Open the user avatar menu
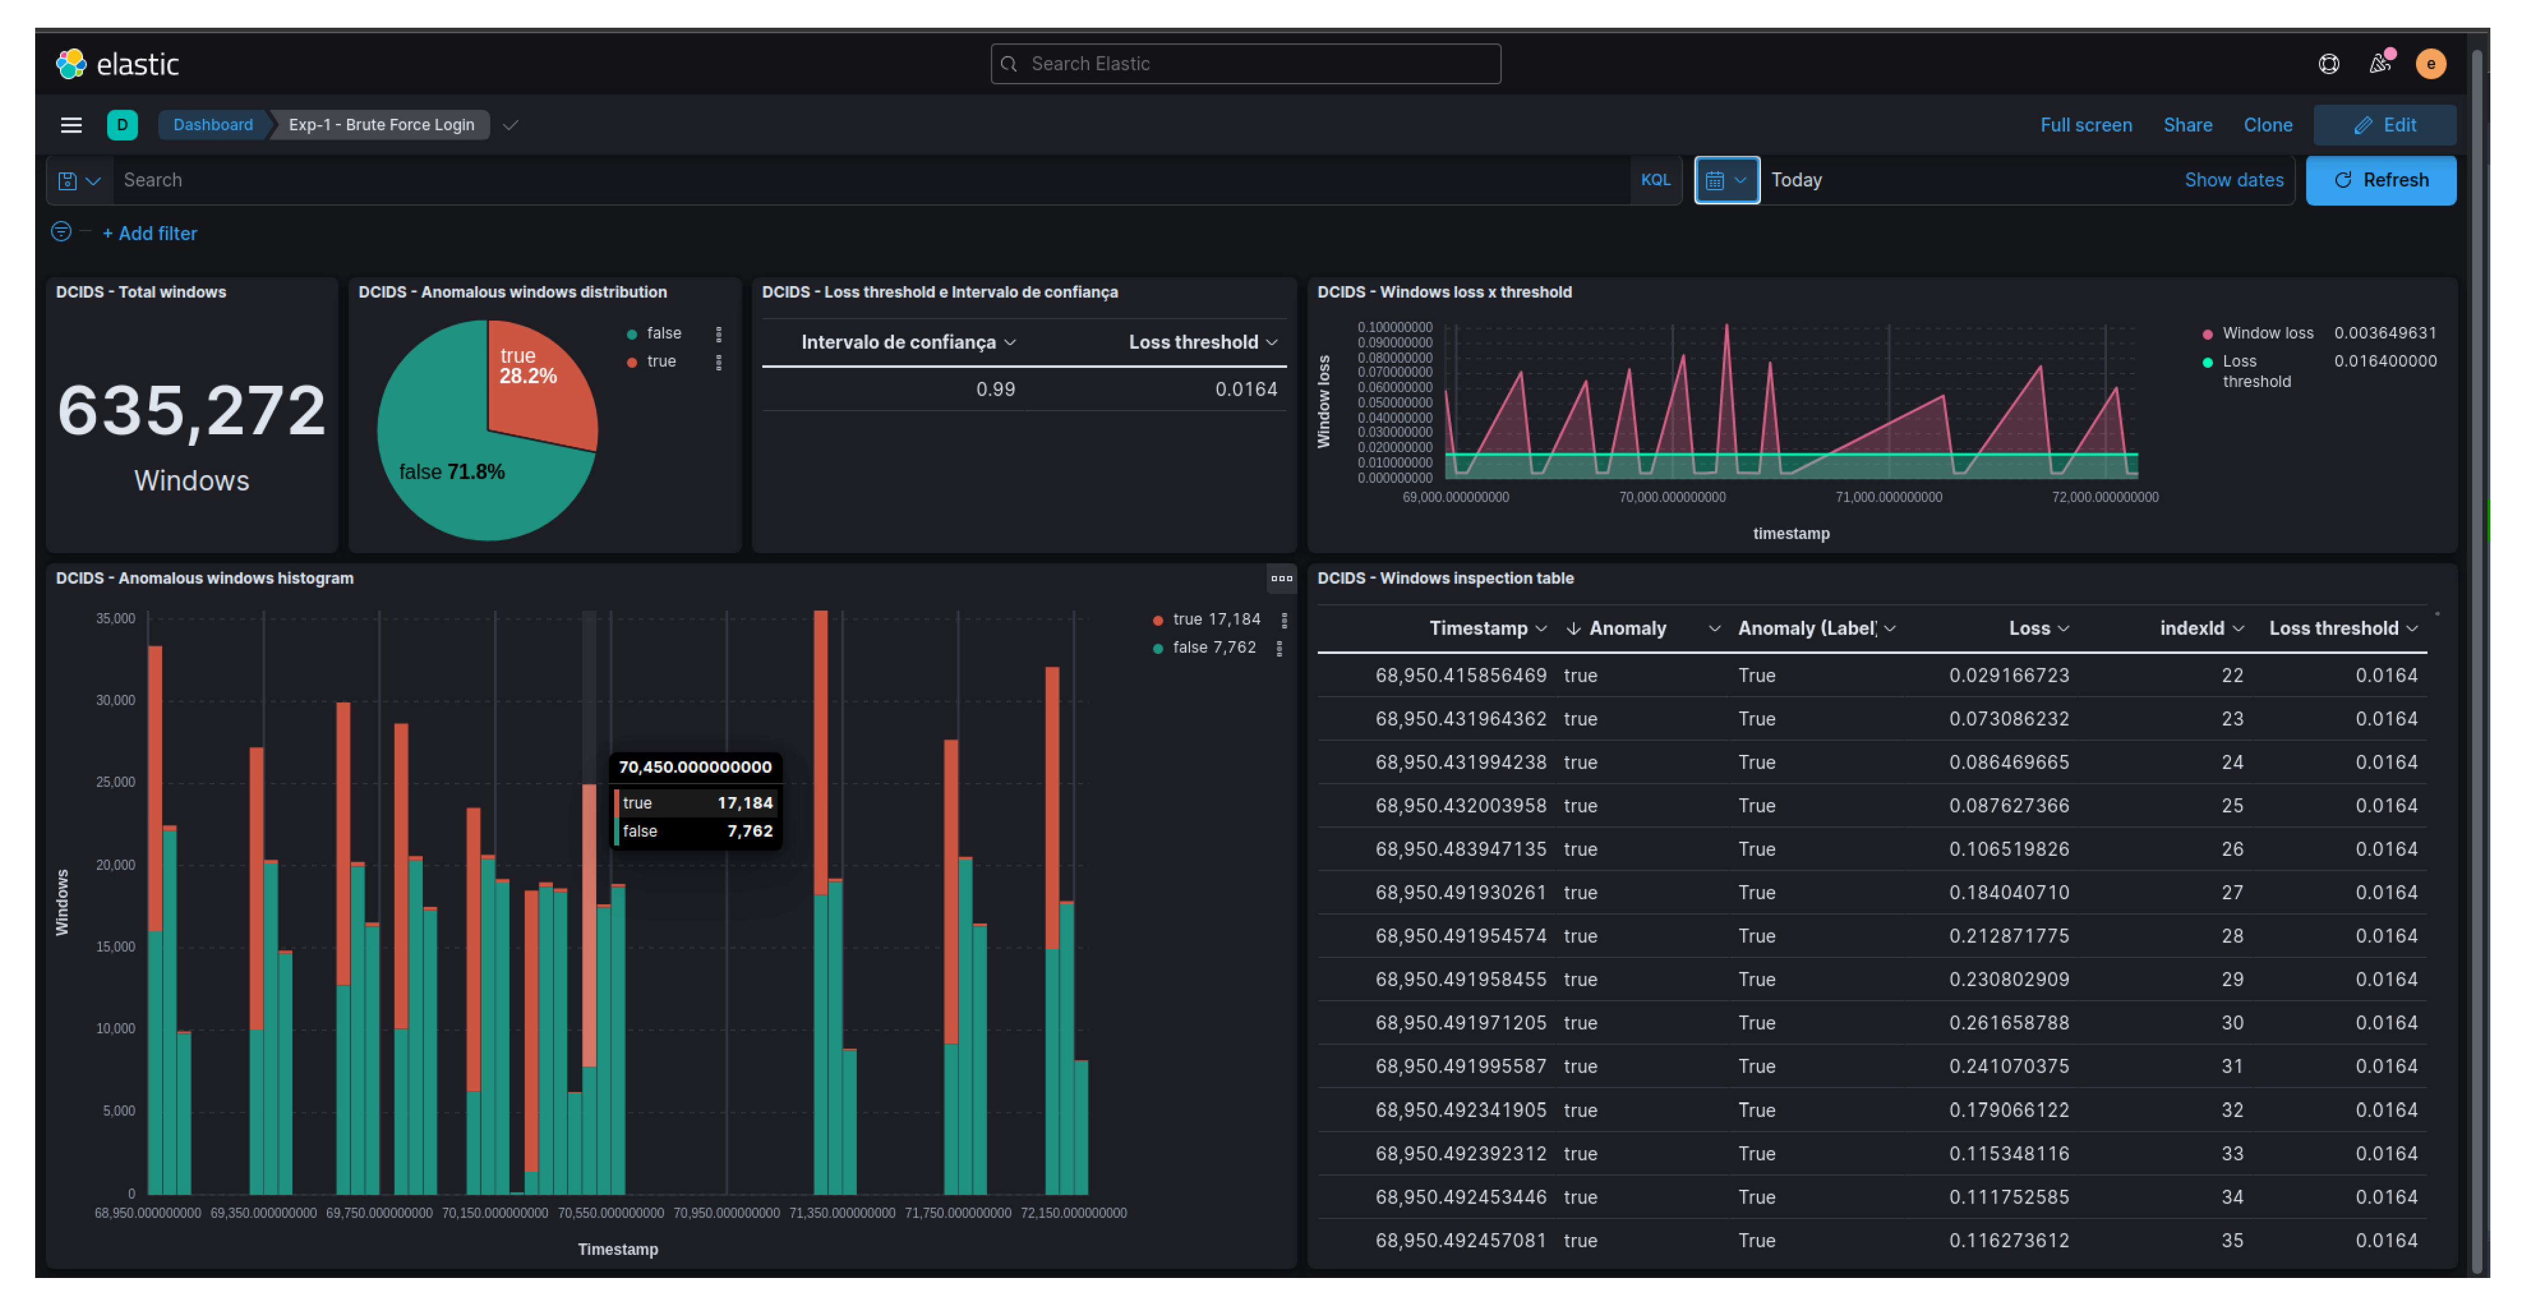Viewport: 2529px width, 1312px height. point(2430,64)
